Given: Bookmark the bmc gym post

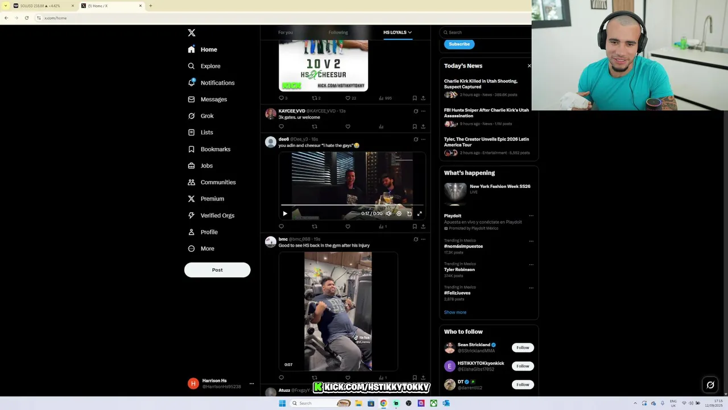Looking at the screenshot, I should coord(415,378).
